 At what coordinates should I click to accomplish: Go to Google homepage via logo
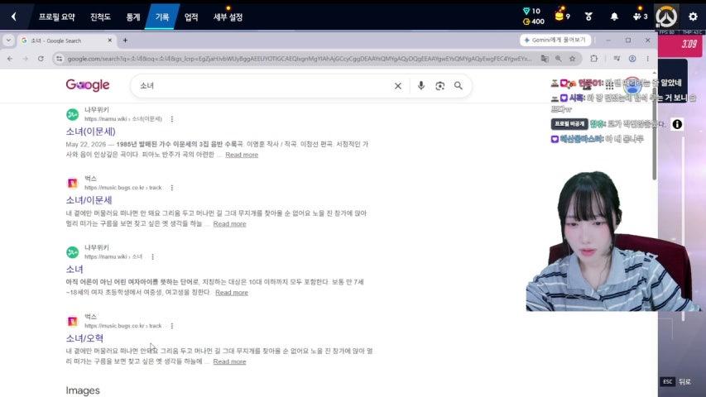pyautogui.click(x=88, y=85)
